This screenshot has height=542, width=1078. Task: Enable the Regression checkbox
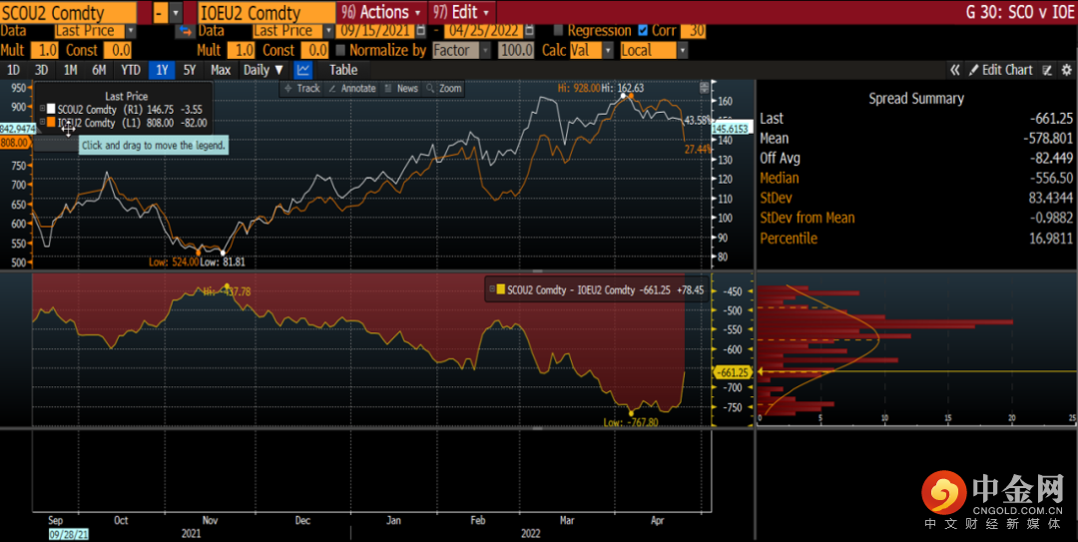pyautogui.click(x=558, y=31)
